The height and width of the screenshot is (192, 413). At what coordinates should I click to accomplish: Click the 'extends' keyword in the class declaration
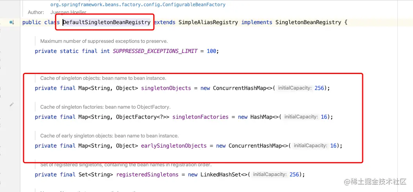click(164, 22)
